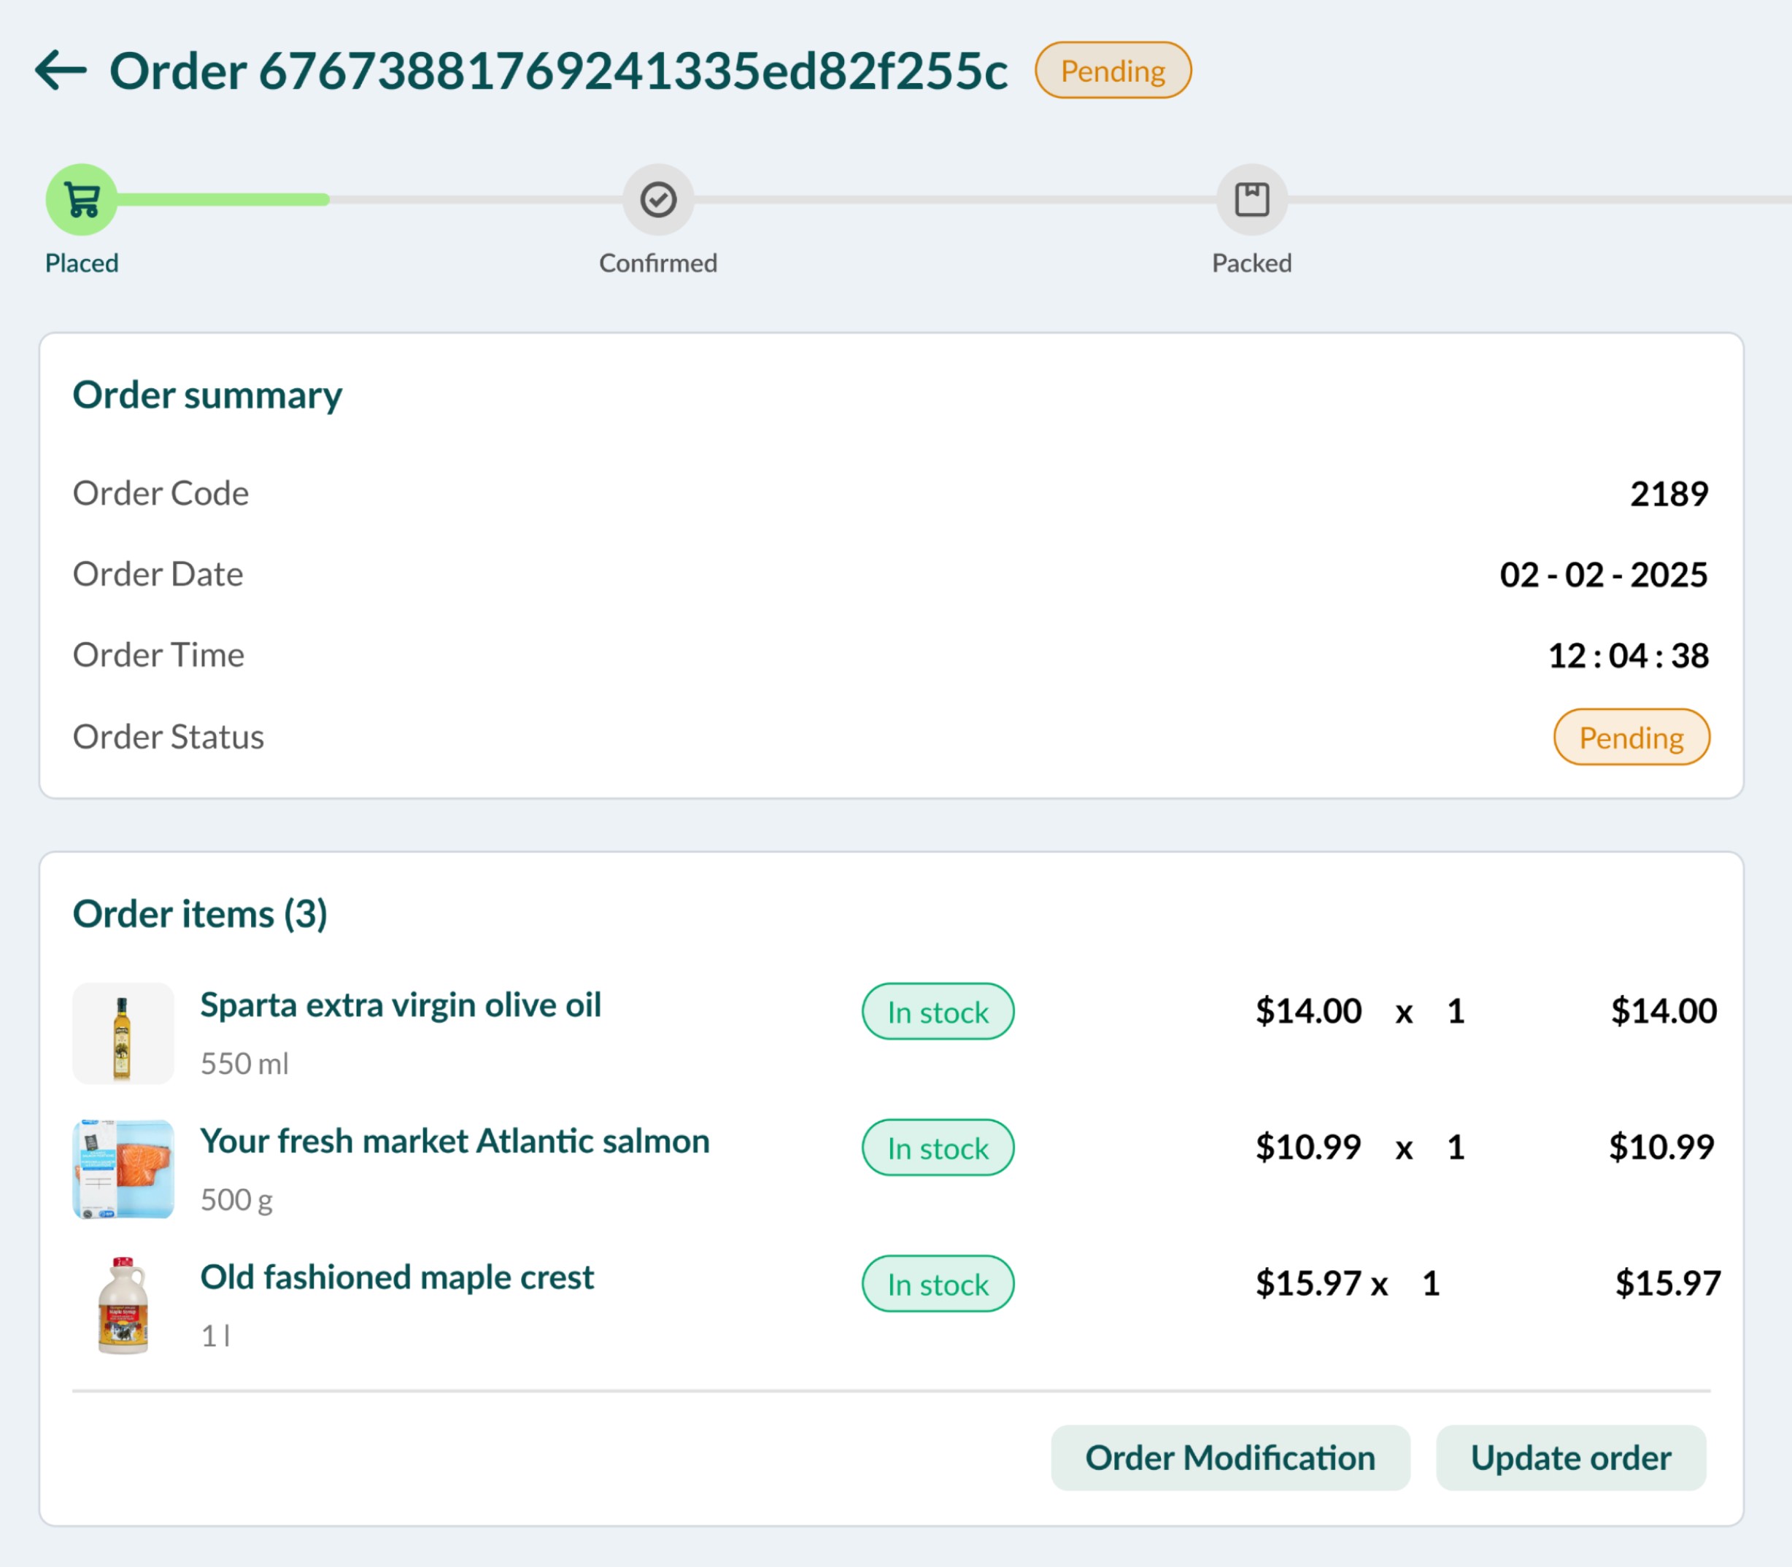Image resolution: width=1792 pixels, height=1567 pixels.
Task: Click the Confirmed checkmark step icon
Action: [657, 199]
